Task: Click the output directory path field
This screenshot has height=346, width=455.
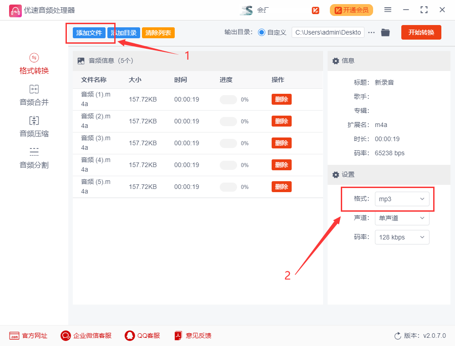Action: pos(328,32)
